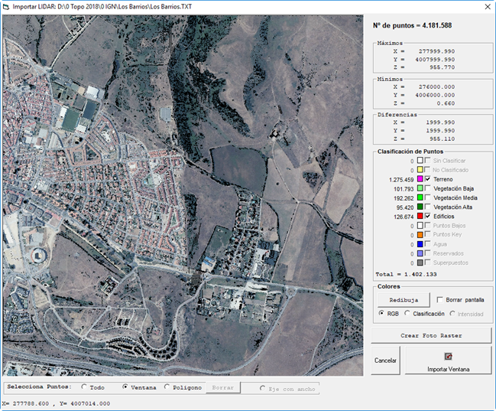Toggle the Superpuestos checkbox
Screen dimensions: 496x411
tap(428, 263)
